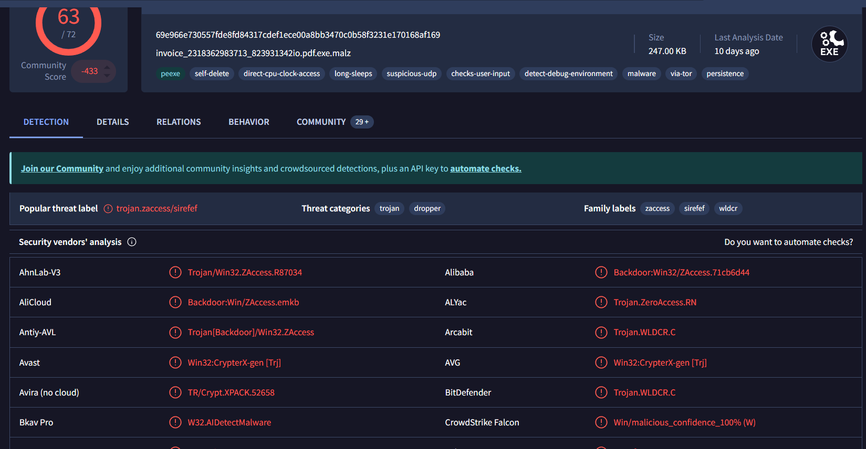
Task: Click 'Do you want to automate checks?'
Action: tap(788, 242)
